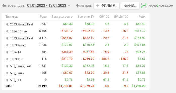
Task: Select the NL 50$, 6max, Fast row
Action: coord(76,66)
